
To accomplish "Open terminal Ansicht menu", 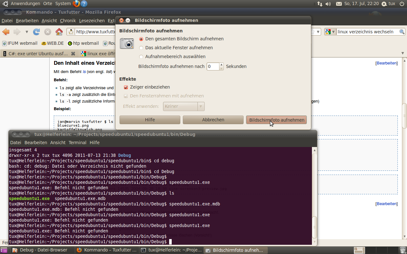I will point(58,143).
